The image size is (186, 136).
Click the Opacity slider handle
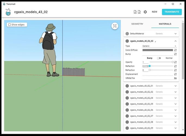[173, 62]
